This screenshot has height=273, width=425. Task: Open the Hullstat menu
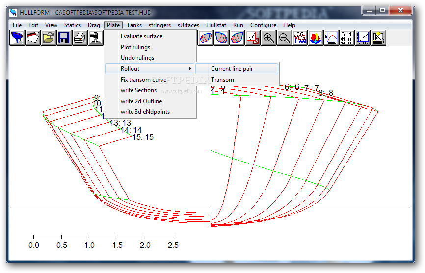[x=216, y=25]
